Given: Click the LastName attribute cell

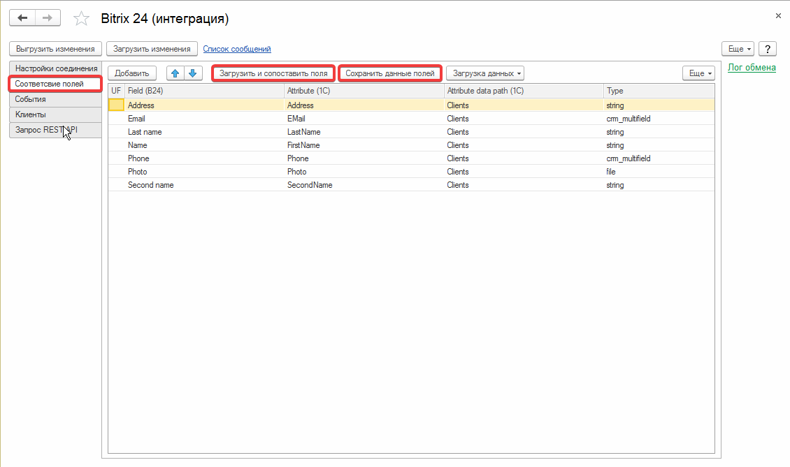Looking at the screenshot, I should tap(364, 132).
